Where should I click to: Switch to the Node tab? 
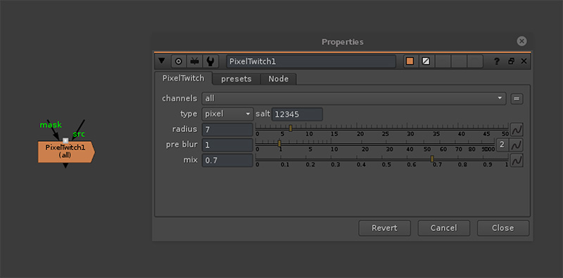click(x=279, y=79)
